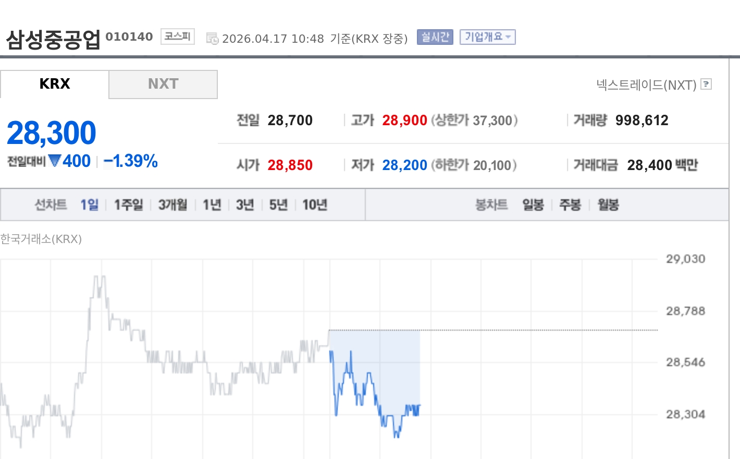Choose the 5년 chart range
The image size is (740, 459).
click(x=278, y=205)
